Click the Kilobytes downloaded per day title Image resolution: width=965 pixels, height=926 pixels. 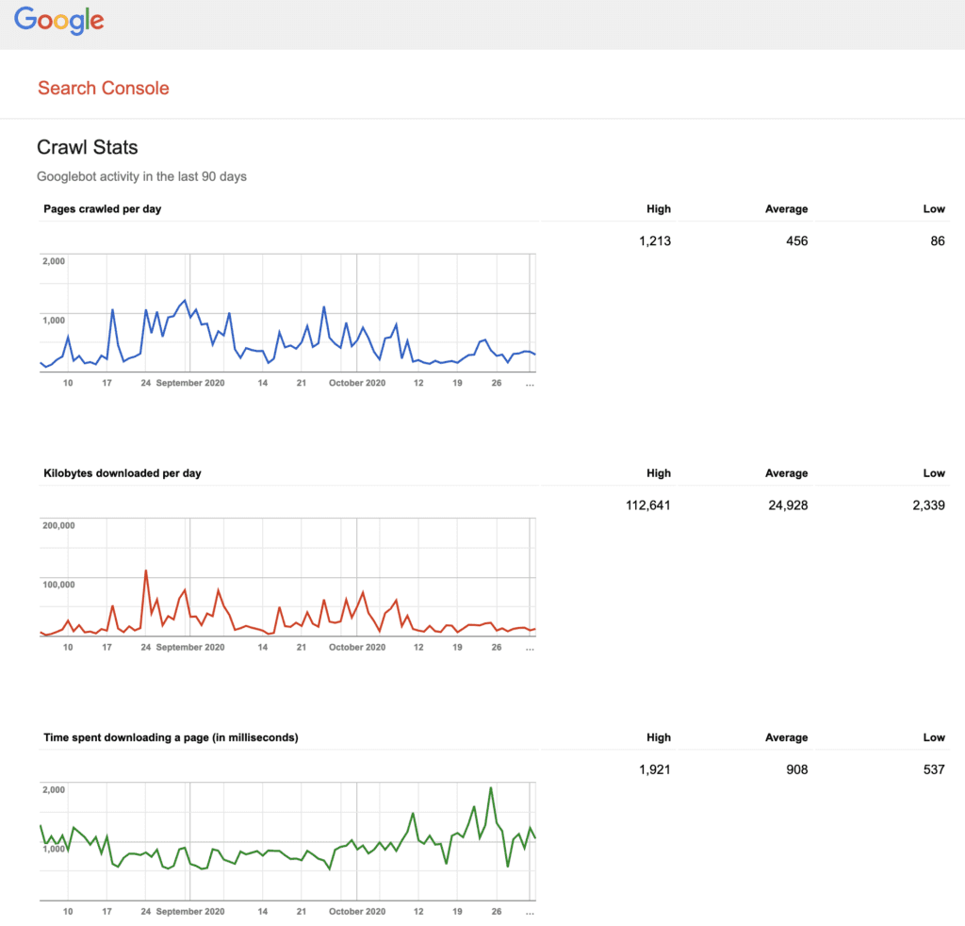tap(122, 472)
